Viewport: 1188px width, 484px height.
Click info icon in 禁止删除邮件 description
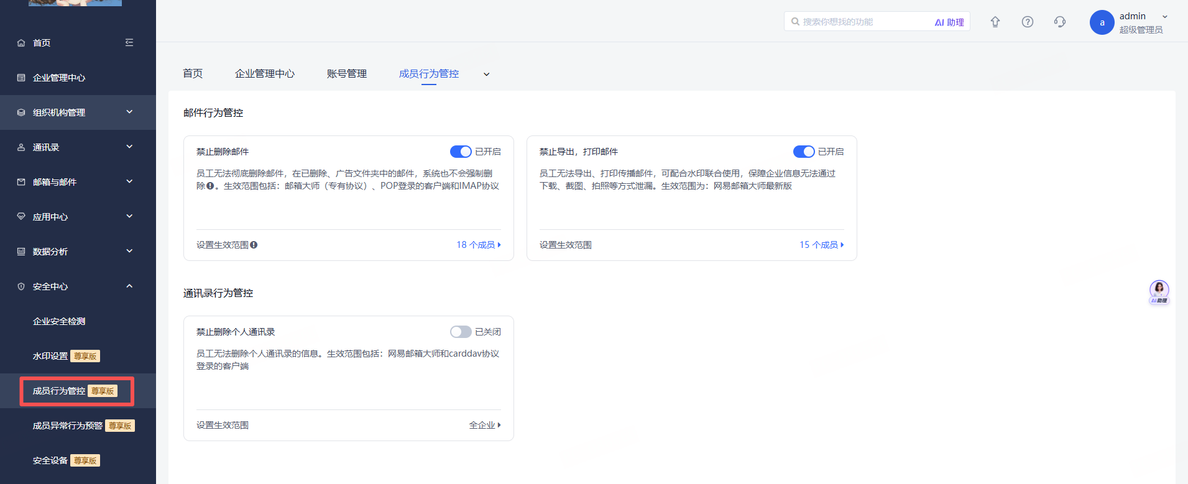[210, 186]
